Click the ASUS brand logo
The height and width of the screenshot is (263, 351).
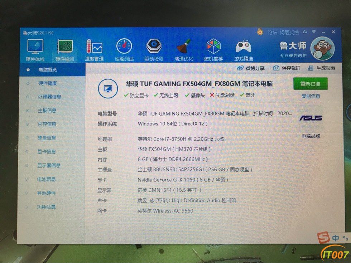click(x=311, y=118)
